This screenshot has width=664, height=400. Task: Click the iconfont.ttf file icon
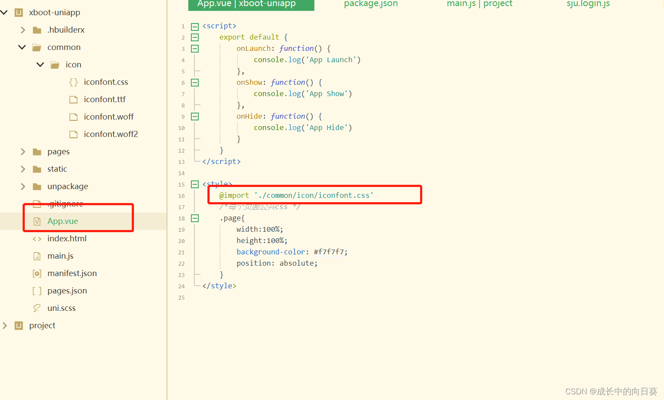[x=73, y=100]
